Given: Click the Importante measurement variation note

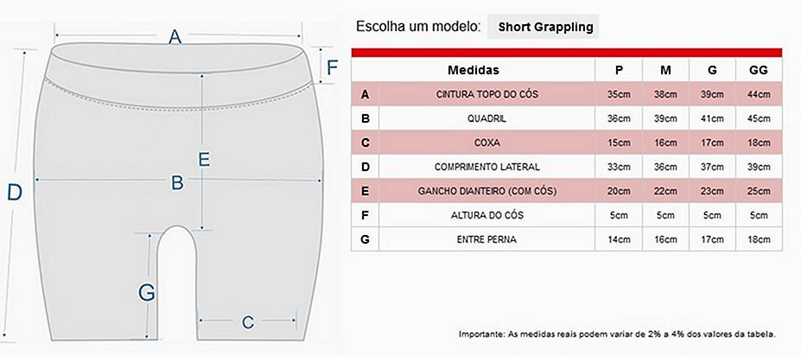Looking at the screenshot, I should click(x=617, y=334).
